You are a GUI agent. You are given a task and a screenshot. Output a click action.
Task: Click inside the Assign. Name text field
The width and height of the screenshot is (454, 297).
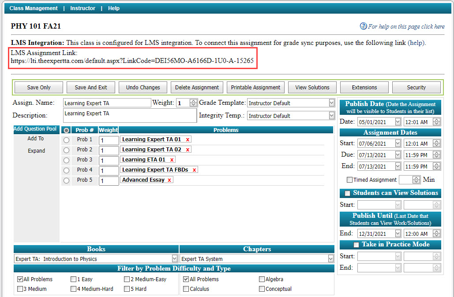coord(106,103)
